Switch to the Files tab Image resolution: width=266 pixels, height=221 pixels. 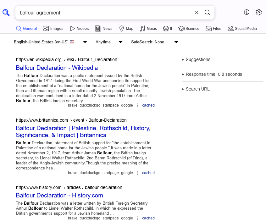click(x=213, y=29)
